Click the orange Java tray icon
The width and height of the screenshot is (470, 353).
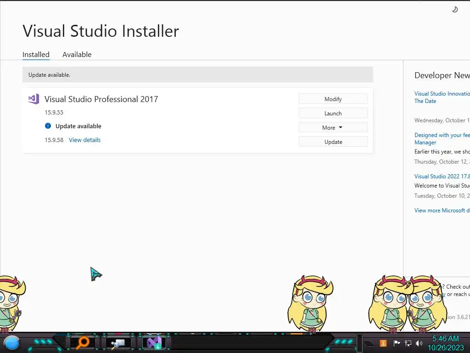pos(383,343)
